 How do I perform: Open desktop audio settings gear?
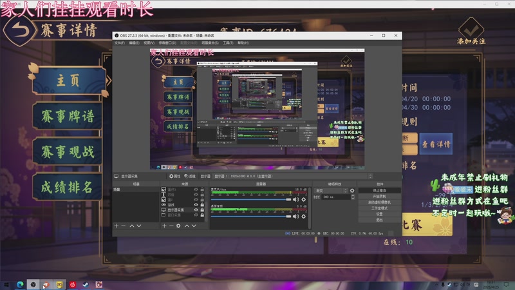pyautogui.click(x=304, y=216)
